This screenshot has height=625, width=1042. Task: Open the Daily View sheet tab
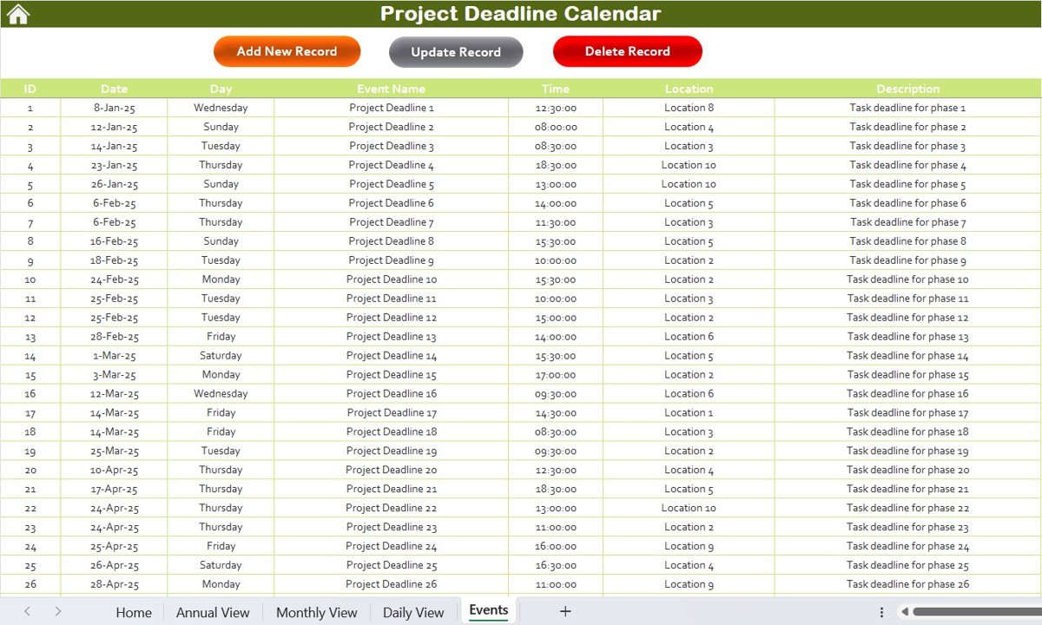[413, 612]
